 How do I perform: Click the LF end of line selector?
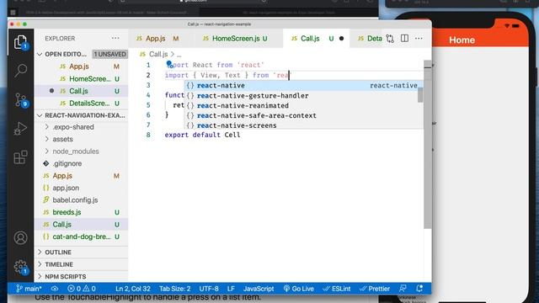[x=231, y=289]
